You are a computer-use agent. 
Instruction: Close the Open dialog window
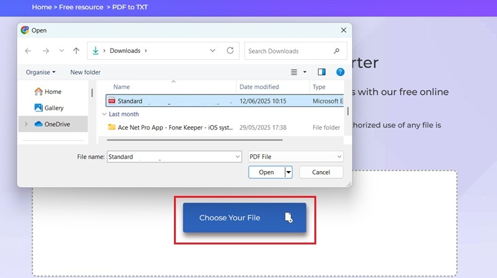(x=344, y=30)
